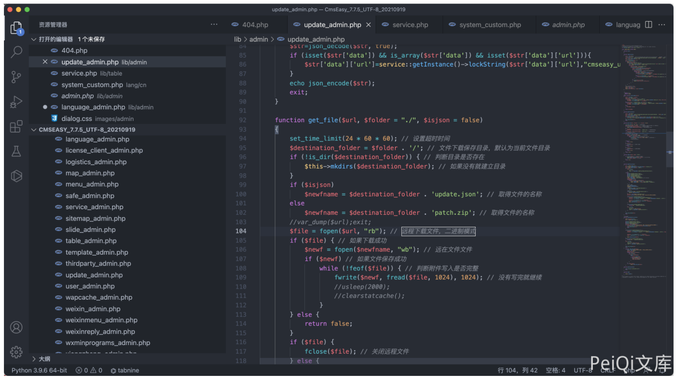Open the Testing flask view
The height and width of the screenshot is (381, 681).
coord(16,151)
